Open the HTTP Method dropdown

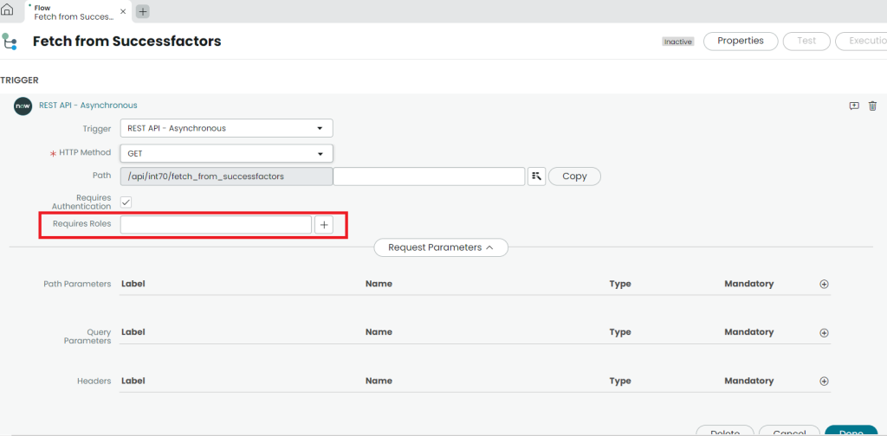pyautogui.click(x=226, y=153)
